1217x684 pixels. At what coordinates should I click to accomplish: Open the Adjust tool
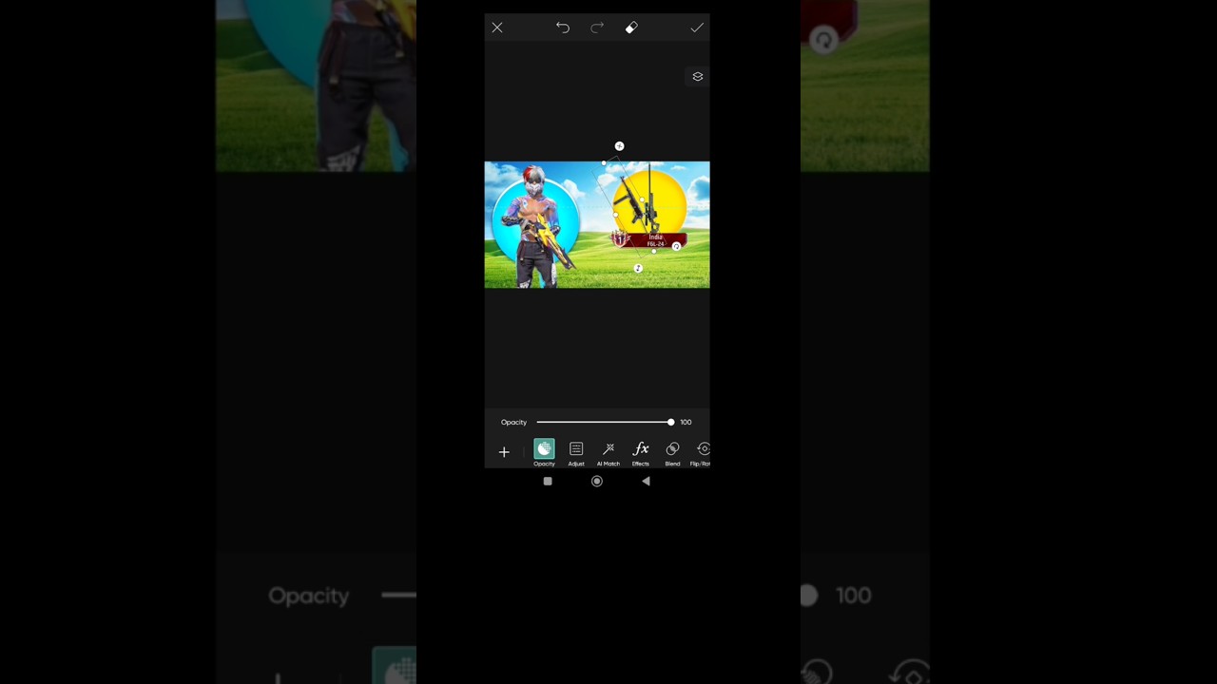(576, 452)
